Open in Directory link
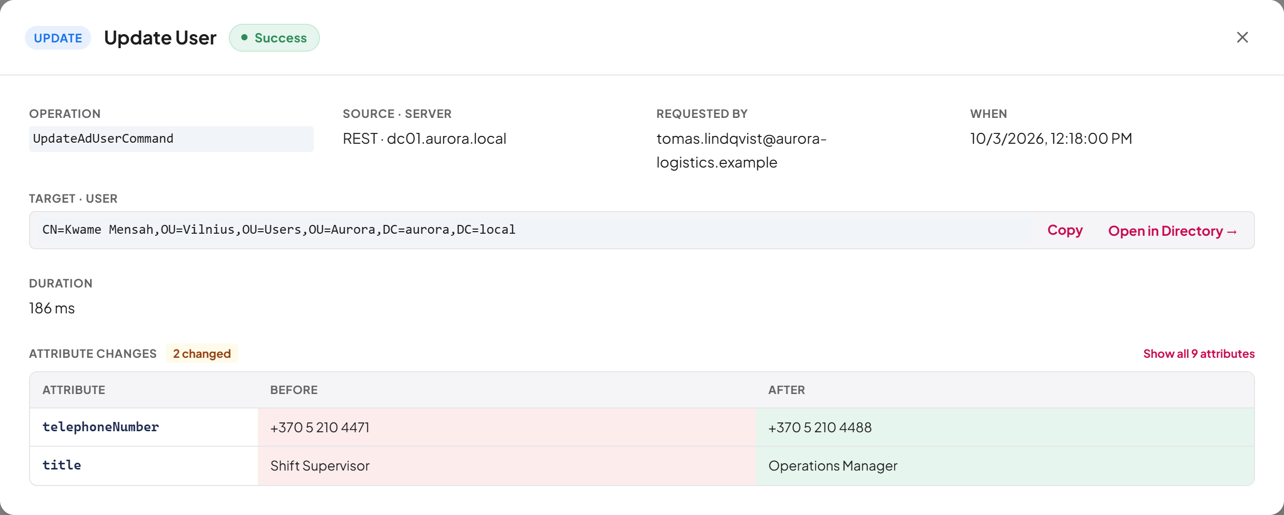Viewport: 1284px width, 515px height. (1173, 231)
